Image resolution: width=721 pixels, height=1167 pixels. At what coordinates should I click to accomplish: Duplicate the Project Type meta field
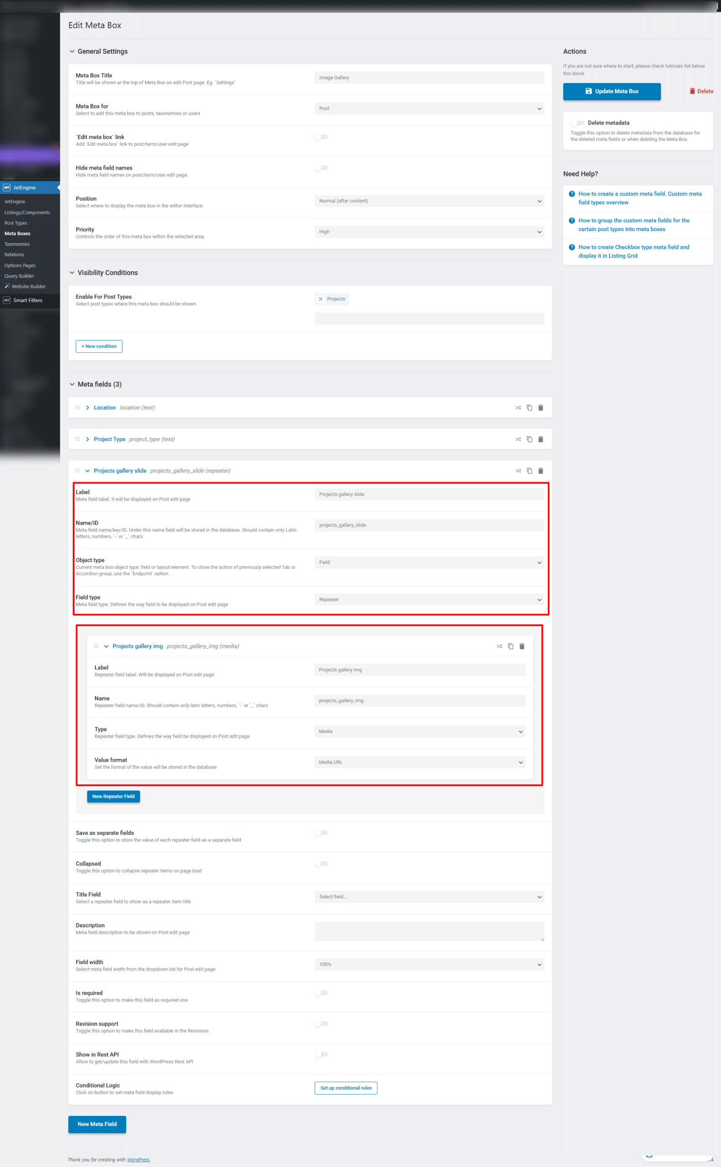pos(529,439)
